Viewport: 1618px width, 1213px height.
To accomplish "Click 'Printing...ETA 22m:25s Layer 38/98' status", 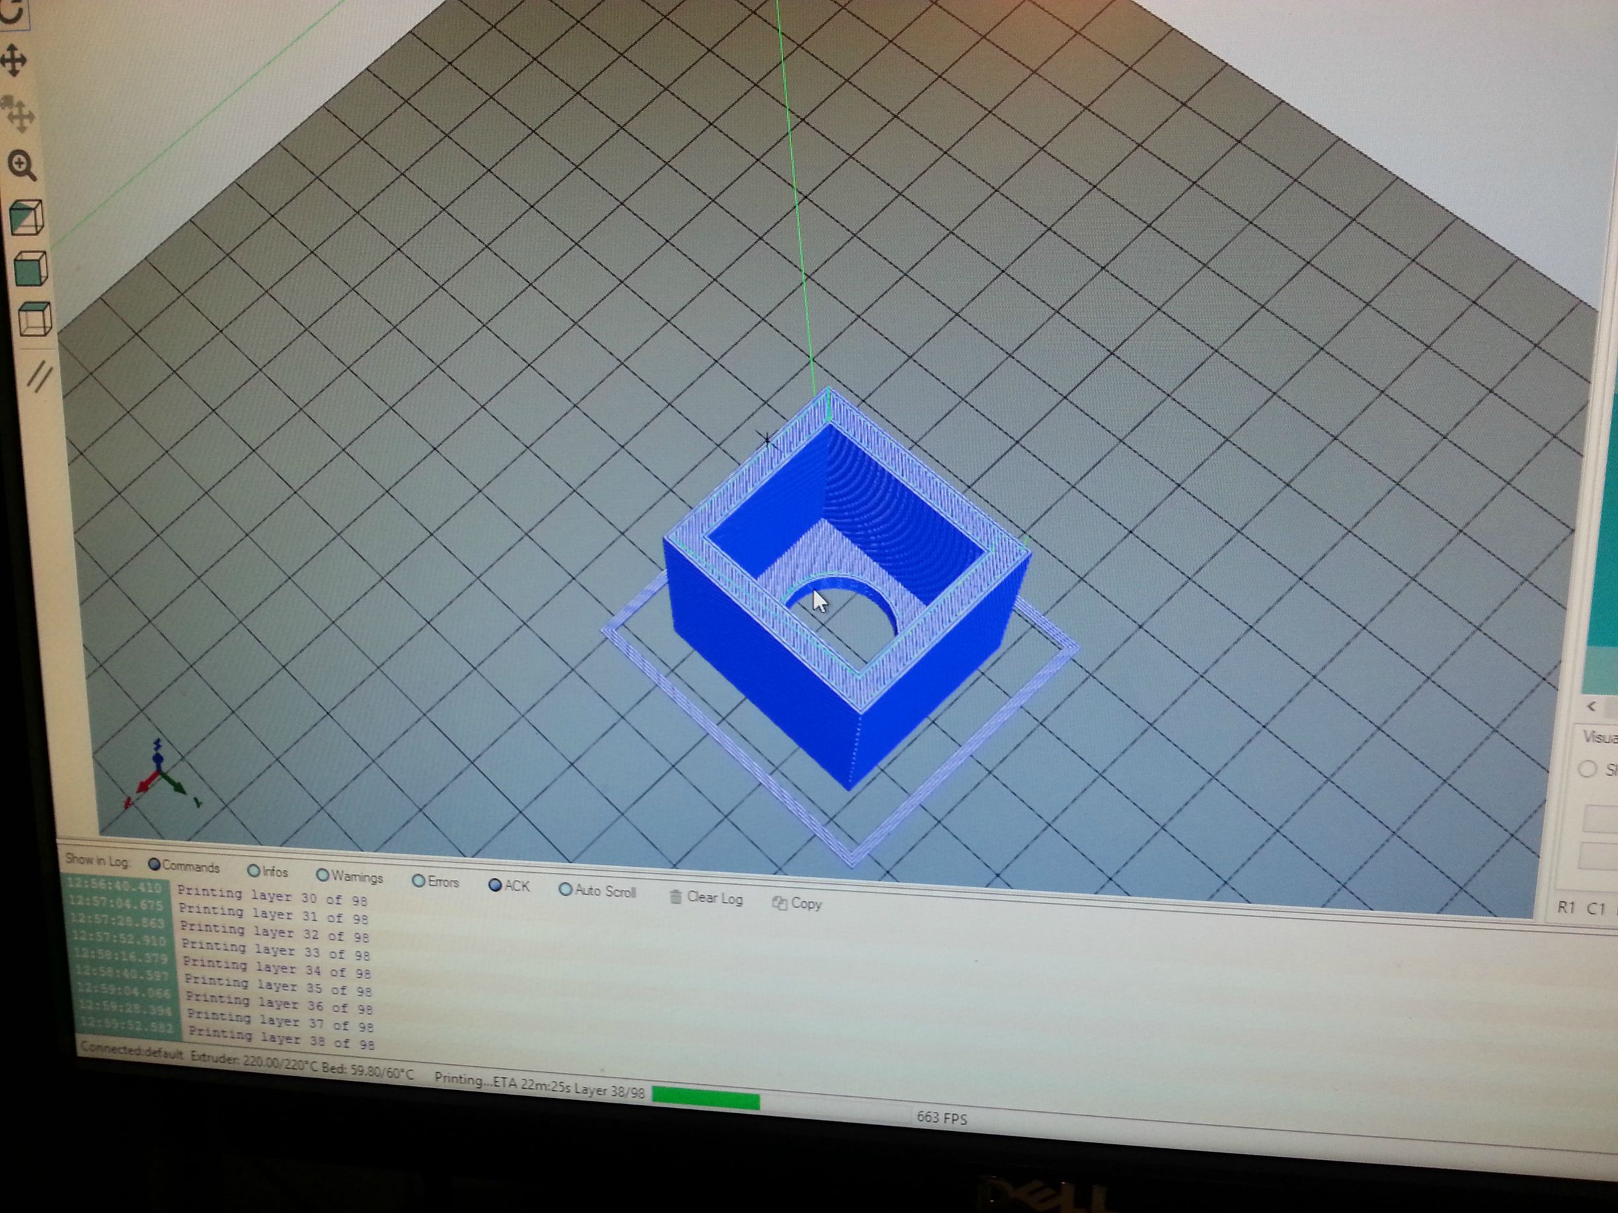I will coord(539,1085).
